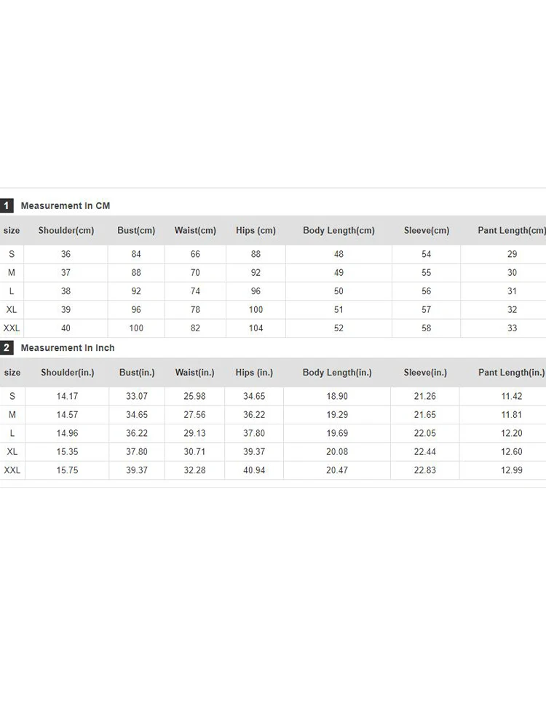Click the Bust(cm) column header
This screenshot has height=728, width=546.
(136, 231)
